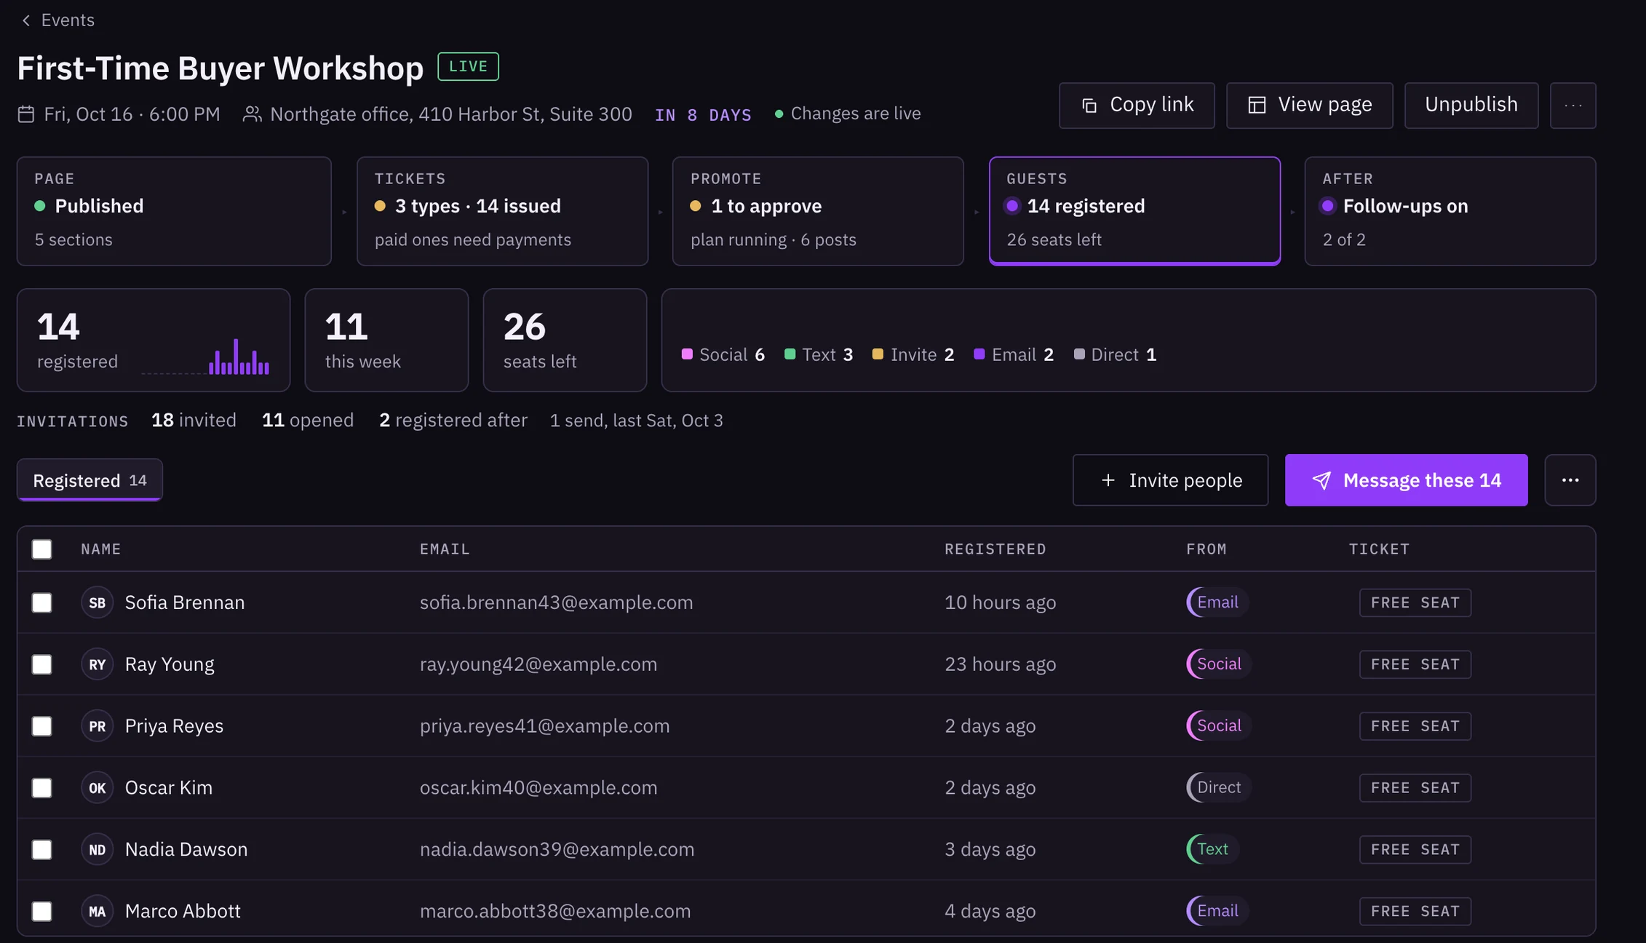The width and height of the screenshot is (1646, 943).
Task: Click the OK avatar for Oscar Kim
Action: [x=97, y=788]
